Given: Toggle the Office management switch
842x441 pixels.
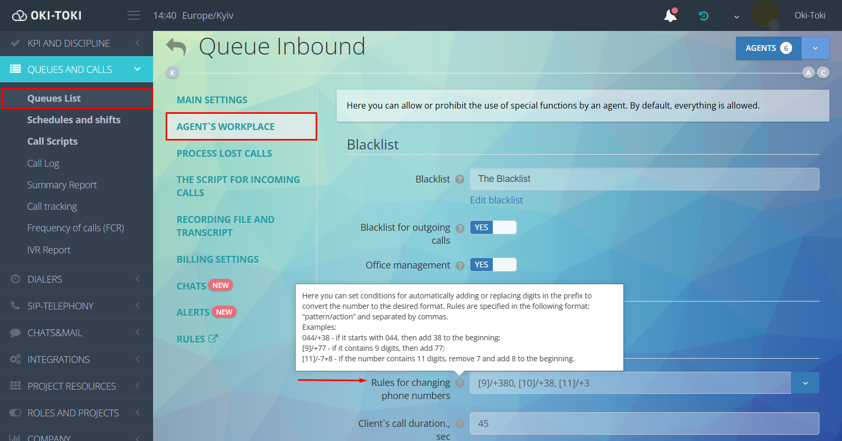Looking at the screenshot, I should (x=493, y=265).
